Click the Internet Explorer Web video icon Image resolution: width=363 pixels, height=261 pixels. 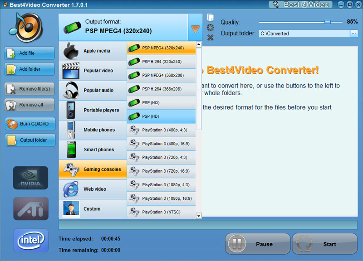point(71,189)
